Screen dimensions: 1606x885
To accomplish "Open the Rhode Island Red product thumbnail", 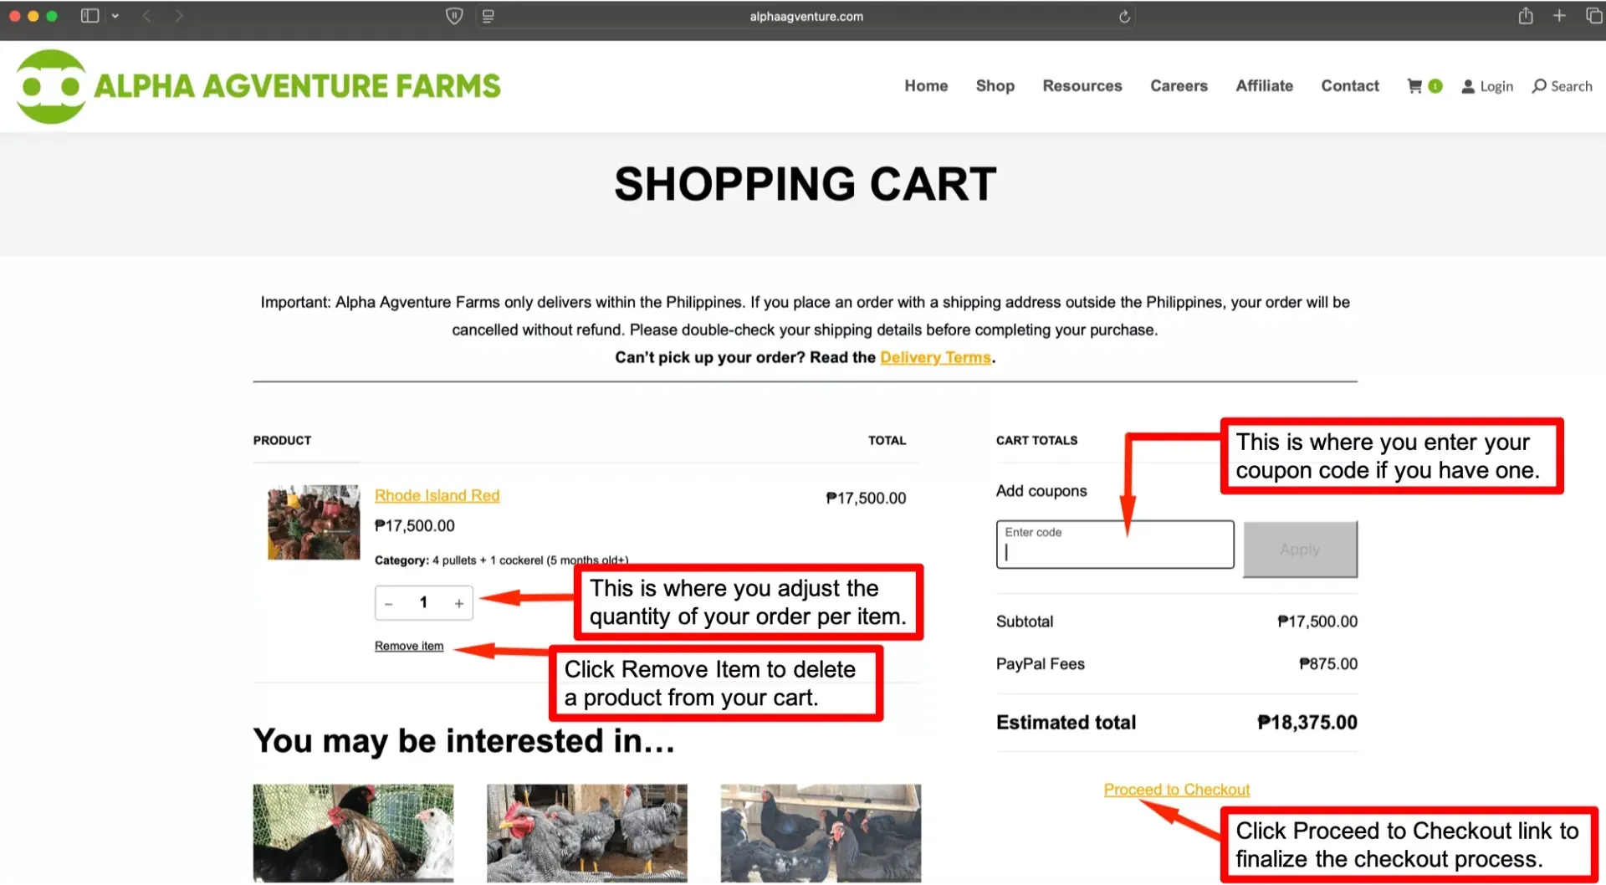I will pos(314,523).
